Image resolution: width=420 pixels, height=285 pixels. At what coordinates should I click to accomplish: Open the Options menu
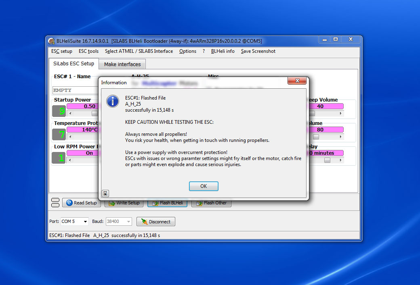tap(188, 51)
